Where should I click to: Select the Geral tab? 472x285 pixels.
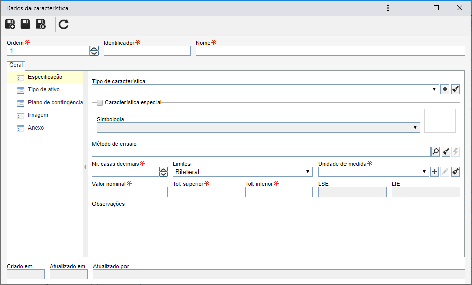[x=16, y=65]
